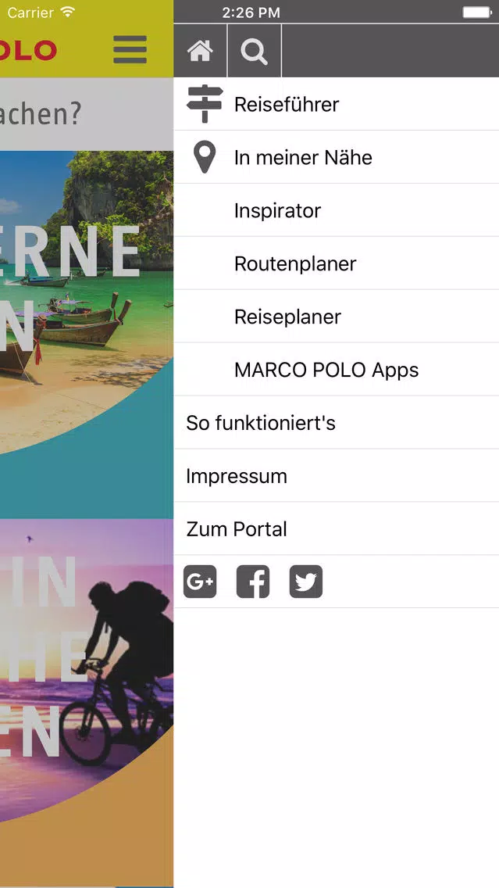Follow the Zum Portal link
Image resolution: width=499 pixels, height=888 pixels.
[x=337, y=529]
